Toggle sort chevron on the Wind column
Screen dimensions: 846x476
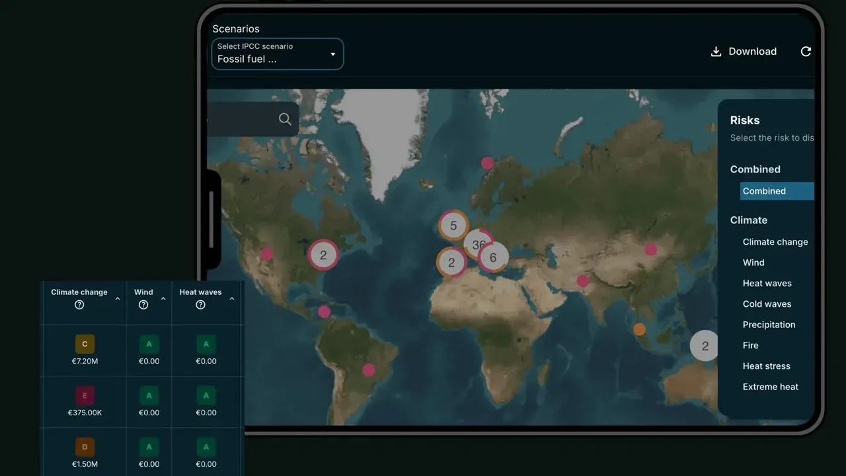pos(163,299)
